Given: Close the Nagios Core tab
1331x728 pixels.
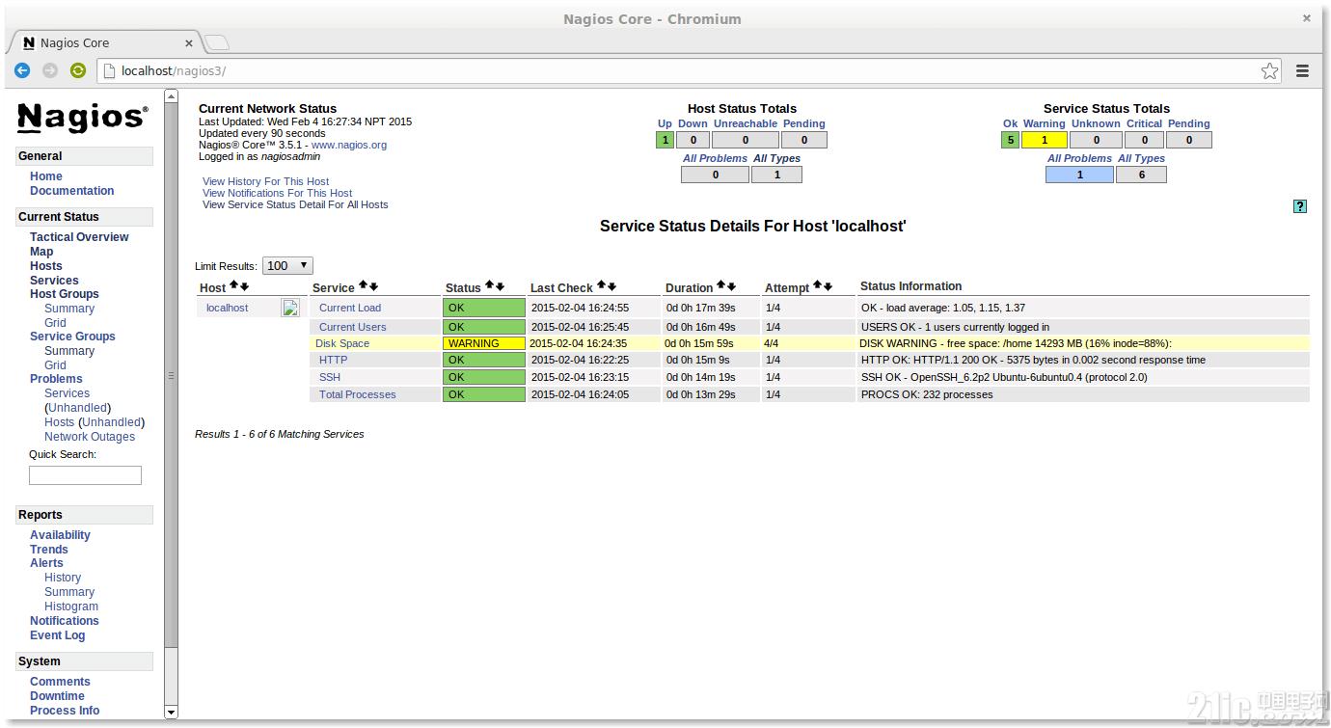Looking at the screenshot, I should [189, 42].
